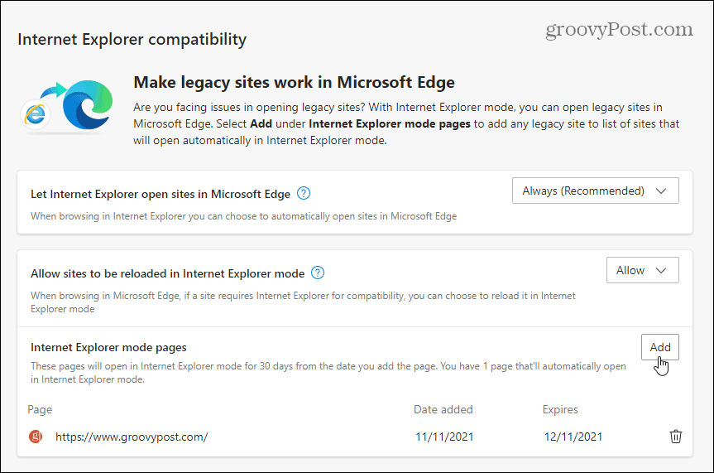Click the 11/11/2021 date added value
Image resolution: width=714 pixels, height=473 pixels.
click(446, 437)
